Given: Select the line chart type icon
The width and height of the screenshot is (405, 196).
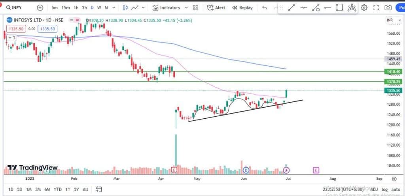Looking at the screenshot, I should pos(134,8).
